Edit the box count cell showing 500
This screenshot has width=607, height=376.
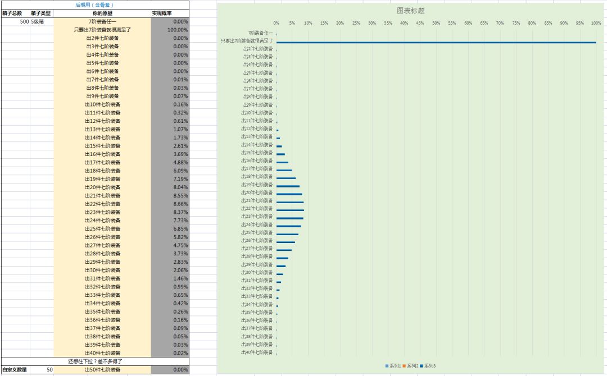(x=15, y=21)
